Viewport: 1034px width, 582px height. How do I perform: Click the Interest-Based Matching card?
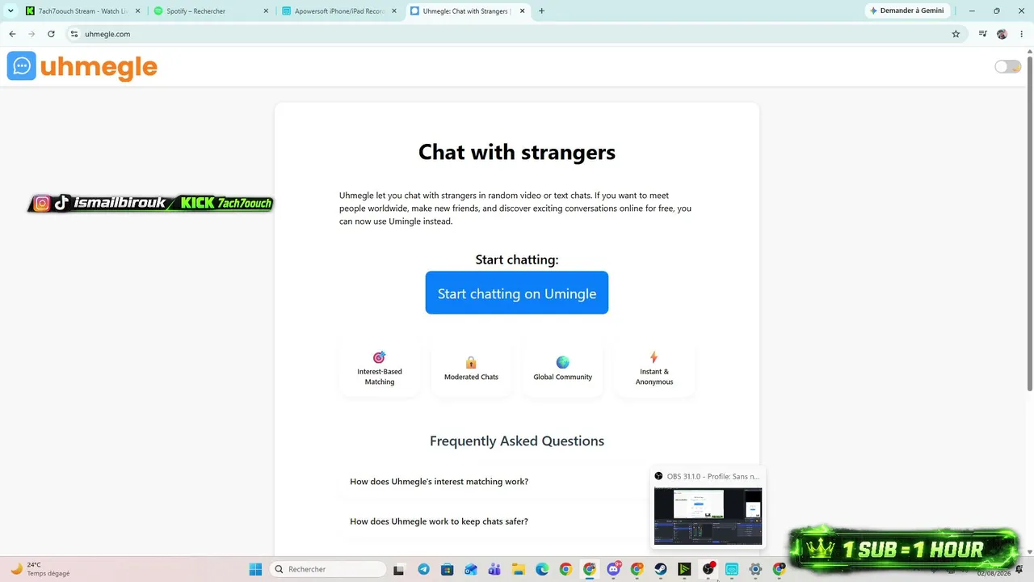coord(380,369)
